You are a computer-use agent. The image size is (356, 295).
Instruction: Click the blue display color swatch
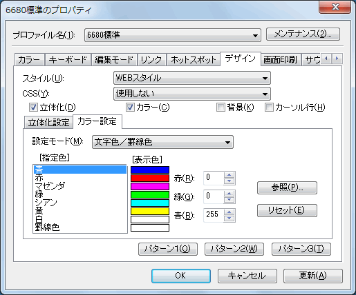(x=150, y=170)
